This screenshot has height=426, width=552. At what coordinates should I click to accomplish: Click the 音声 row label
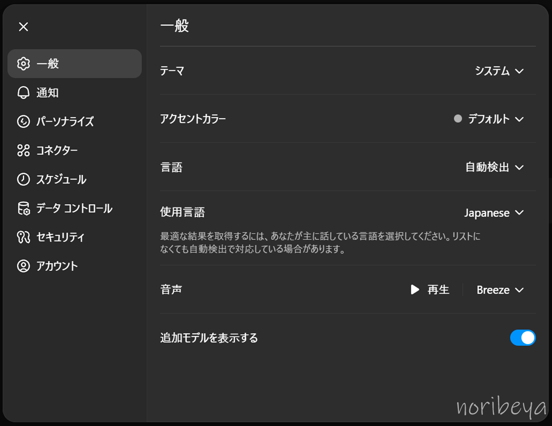pyautogui.click(x=171, y=289)
